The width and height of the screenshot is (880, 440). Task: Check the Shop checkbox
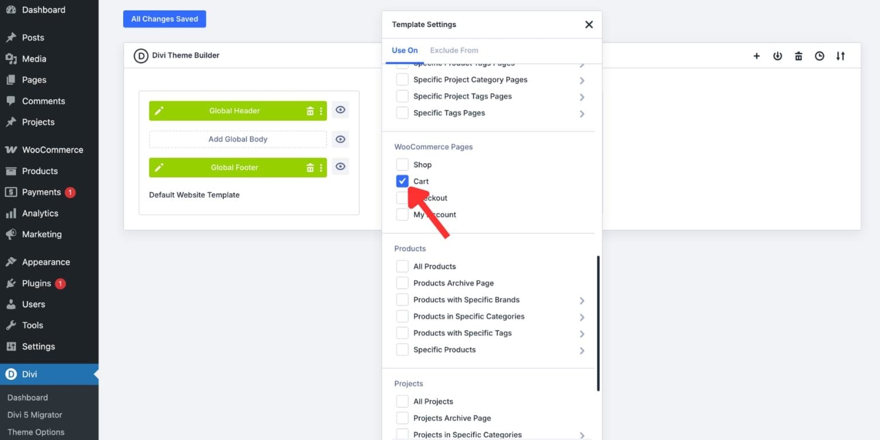tap(402, 164)
